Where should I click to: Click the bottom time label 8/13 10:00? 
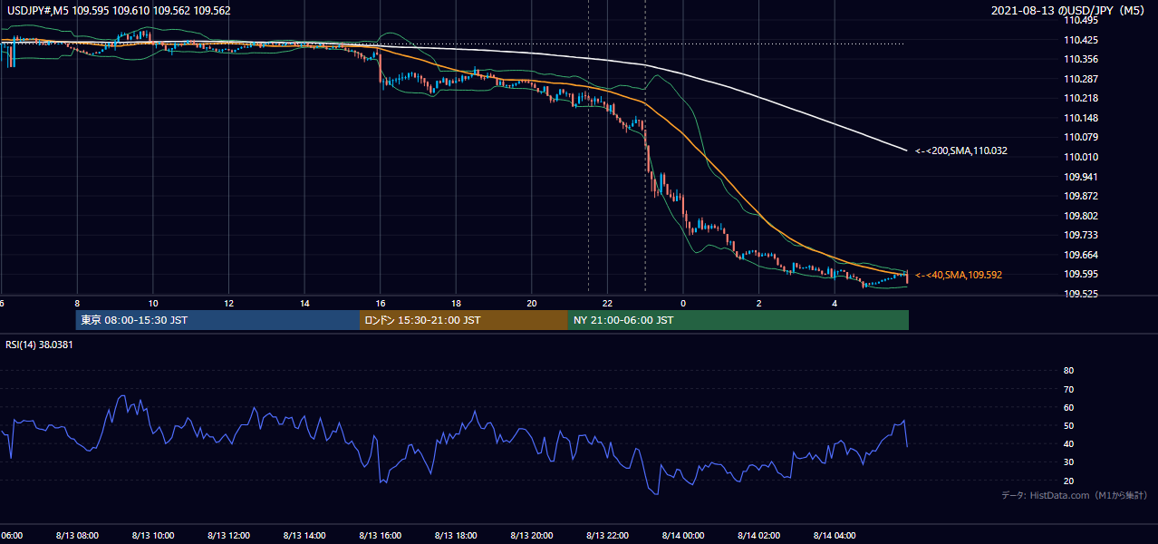[153, 536]
